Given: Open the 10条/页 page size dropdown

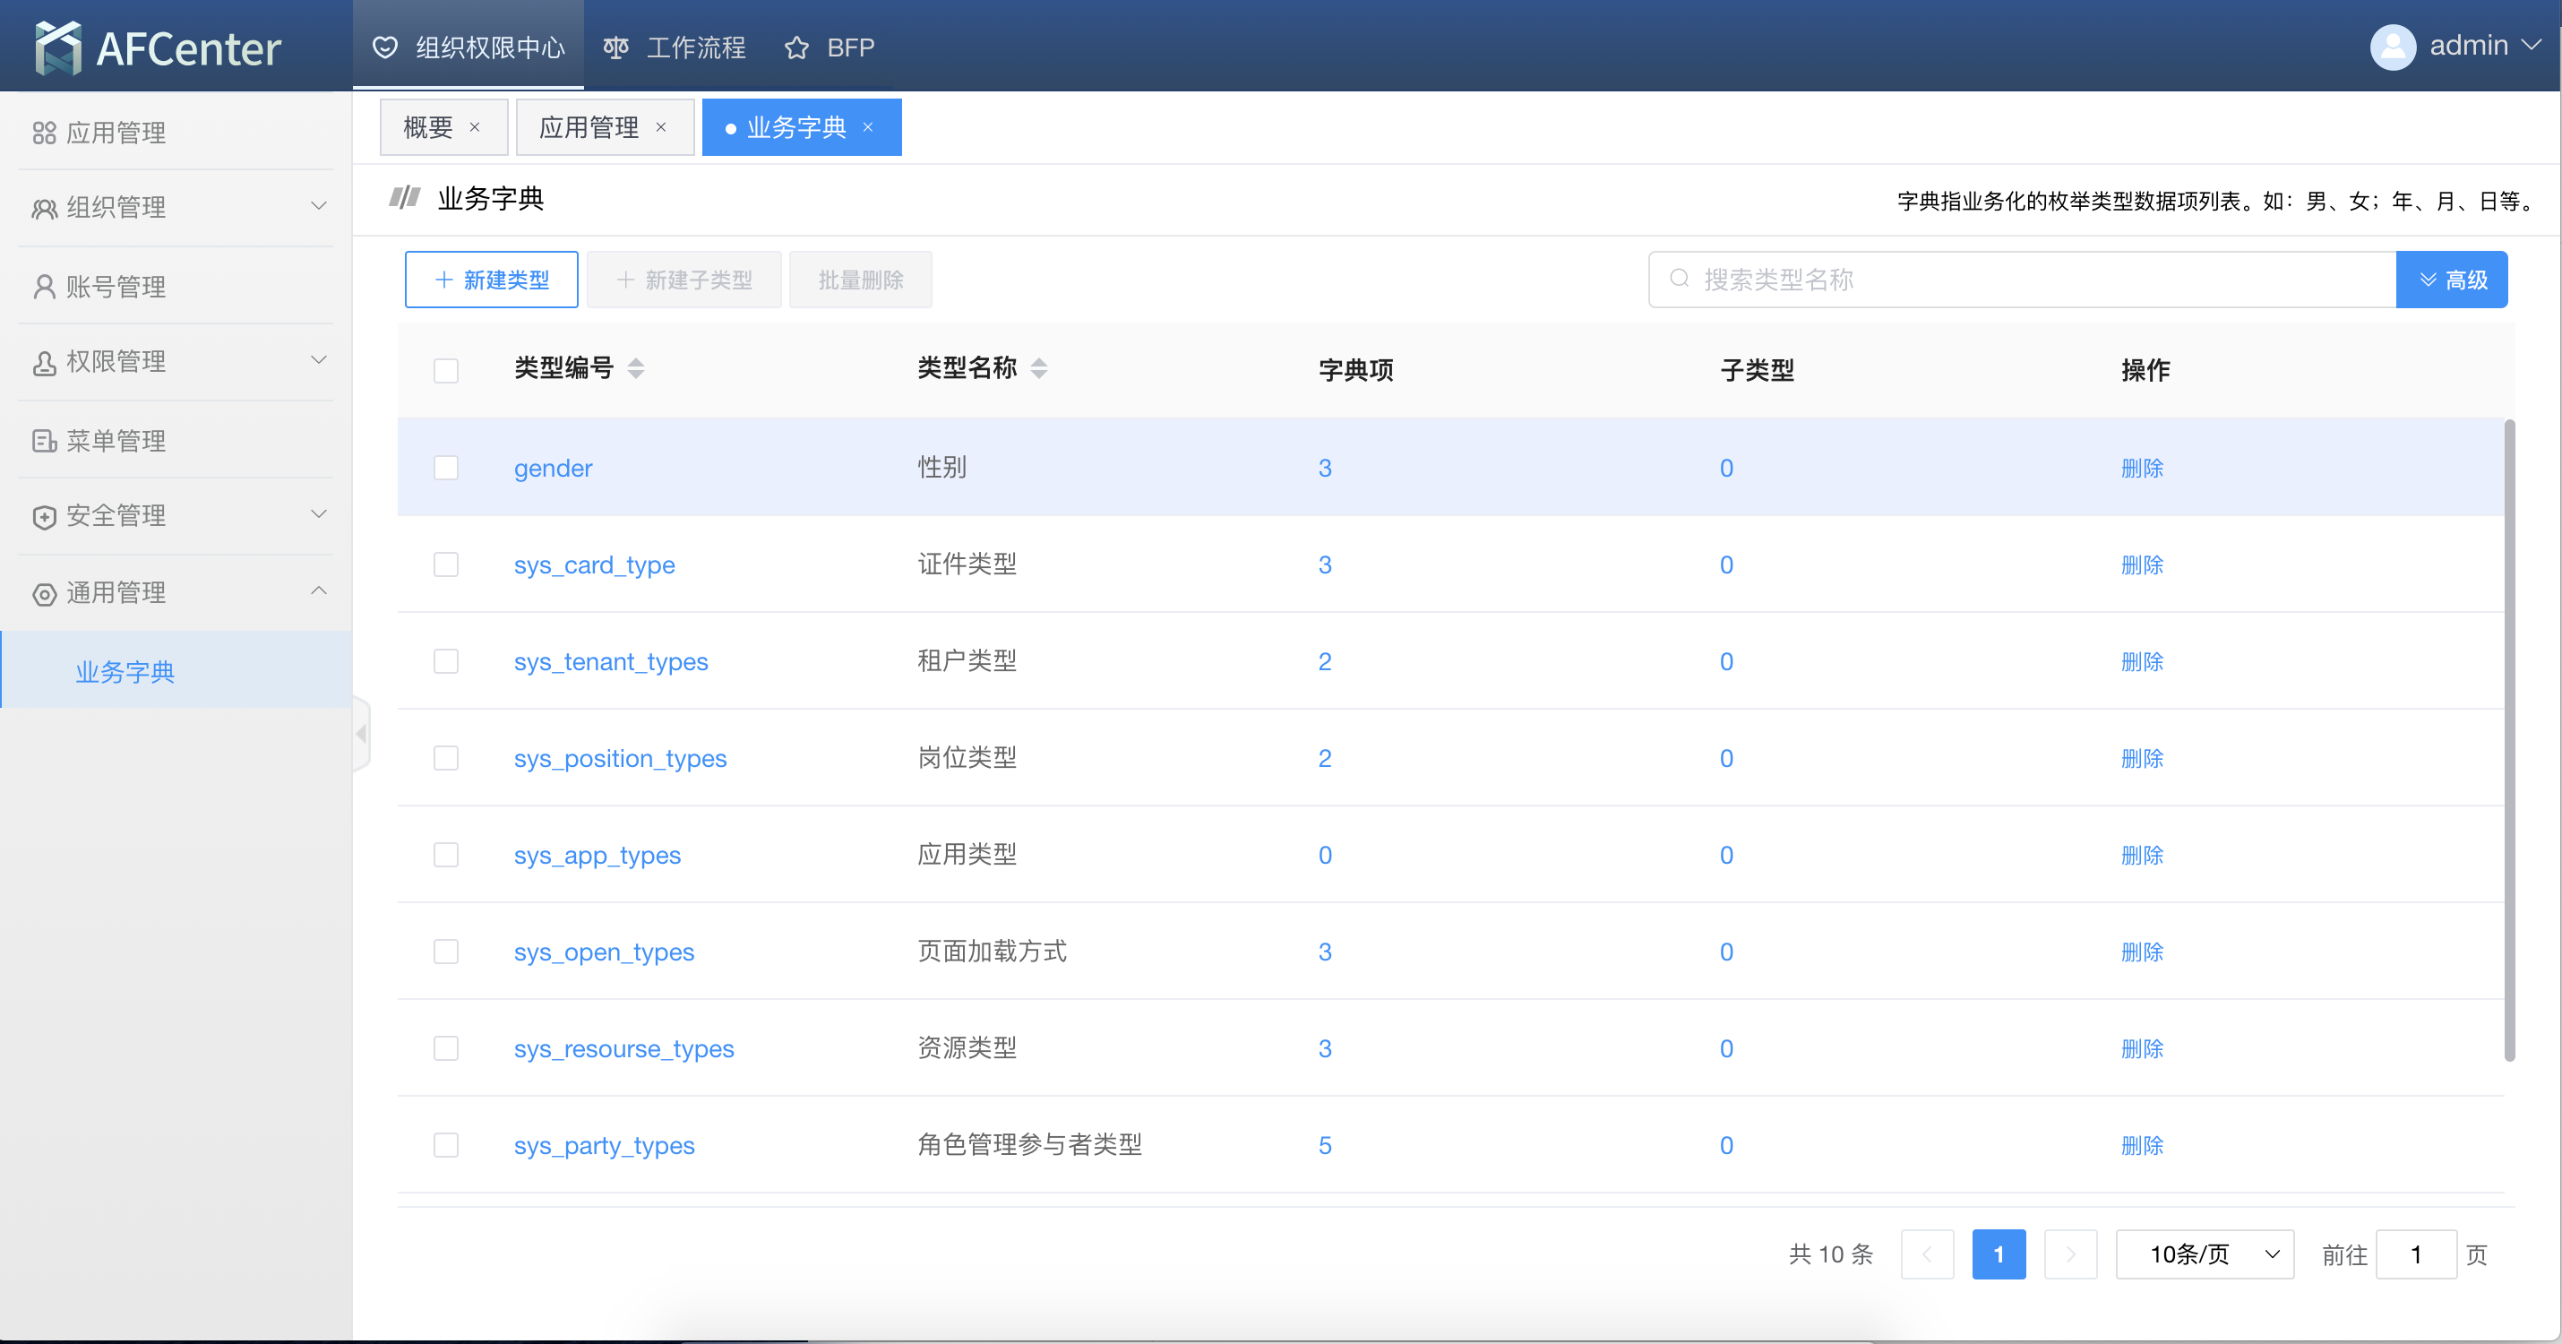Looking at the screenshot, I should pos(2203,1254).
